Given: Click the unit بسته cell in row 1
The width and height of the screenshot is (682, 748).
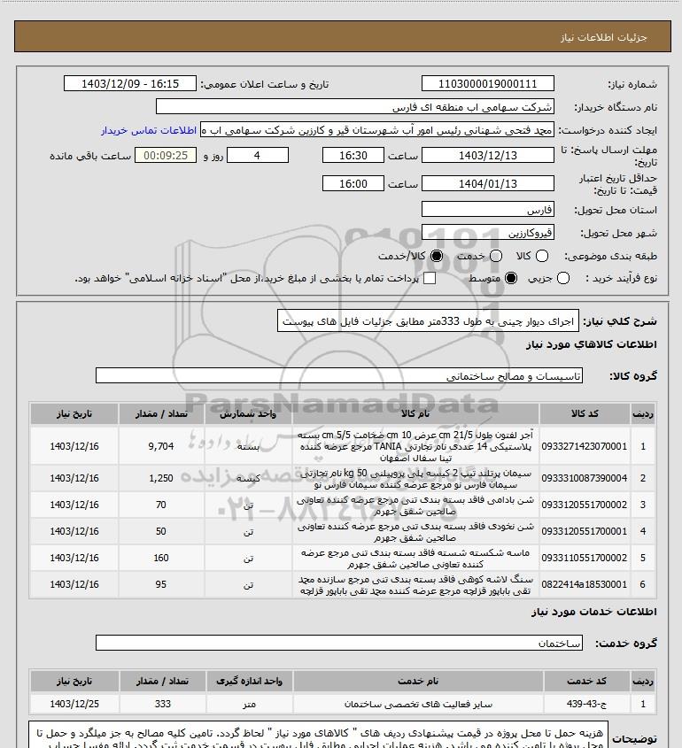Looking at the screenshot, I should [248, 446].
